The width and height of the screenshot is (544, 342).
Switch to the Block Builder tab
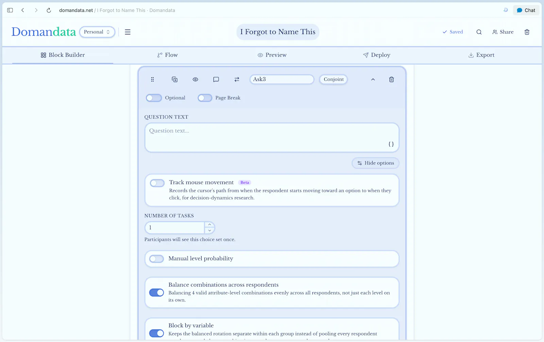[63, 55]
